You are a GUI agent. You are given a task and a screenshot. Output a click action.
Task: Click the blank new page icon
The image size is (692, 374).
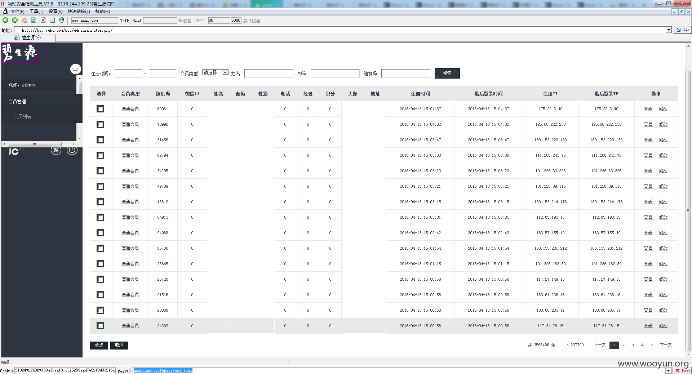52,20
